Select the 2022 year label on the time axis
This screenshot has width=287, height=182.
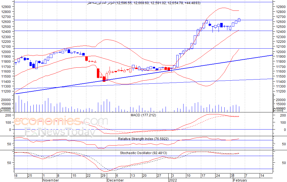pyautogui.click(x=173, y=180)
